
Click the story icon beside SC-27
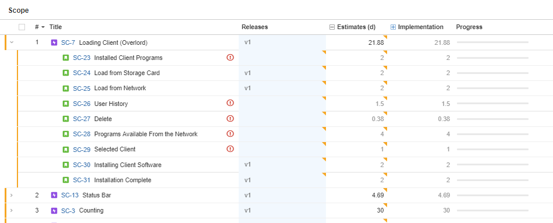66,119
